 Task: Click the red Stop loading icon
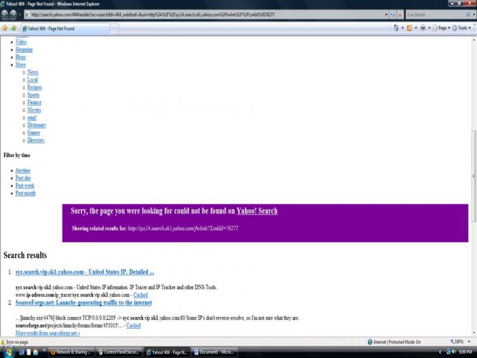400,15
